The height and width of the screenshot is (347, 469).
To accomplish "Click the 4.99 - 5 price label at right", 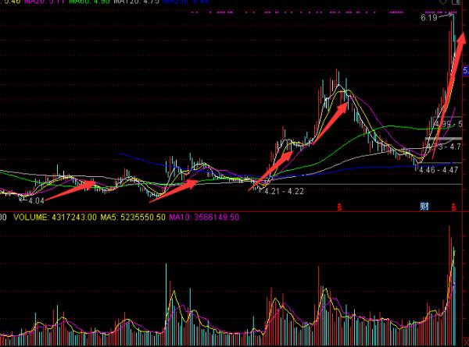I will pyautogui.click(x=448, y=124).
